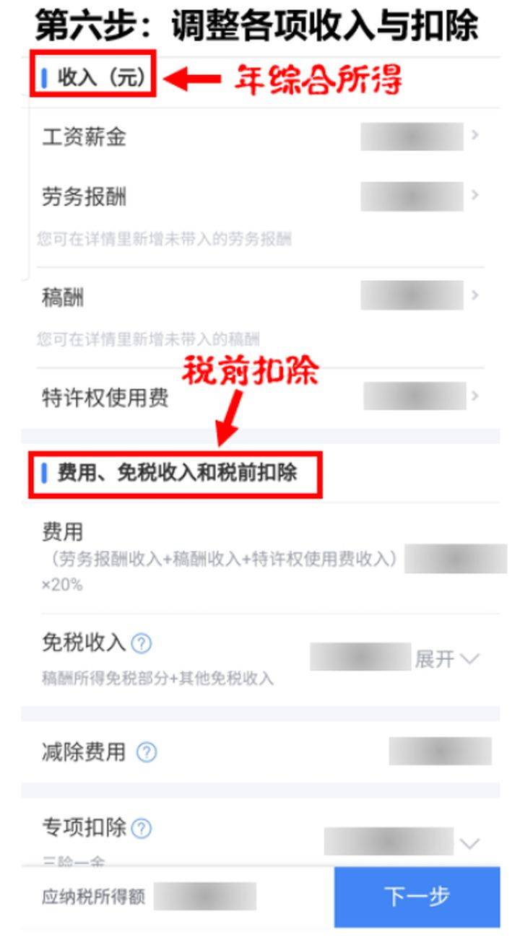Tap the 费用 calculation row
520x940 pixels.
click(261, 558)
